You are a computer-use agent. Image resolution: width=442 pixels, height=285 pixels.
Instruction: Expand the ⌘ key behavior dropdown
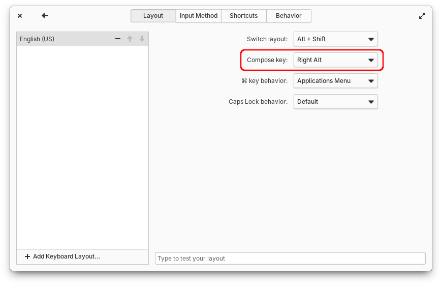(335, 81)
